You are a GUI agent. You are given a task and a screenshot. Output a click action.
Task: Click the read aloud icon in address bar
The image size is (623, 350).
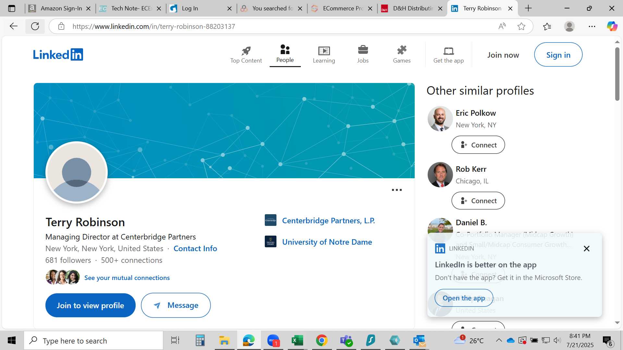click(x=502, y=26)
